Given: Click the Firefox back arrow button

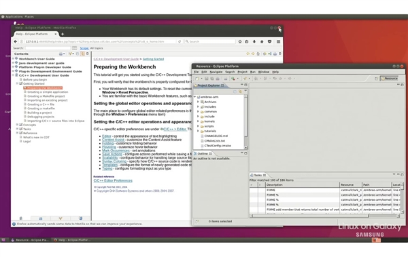Looking at the screenshot, I should [x=16, y=41].
